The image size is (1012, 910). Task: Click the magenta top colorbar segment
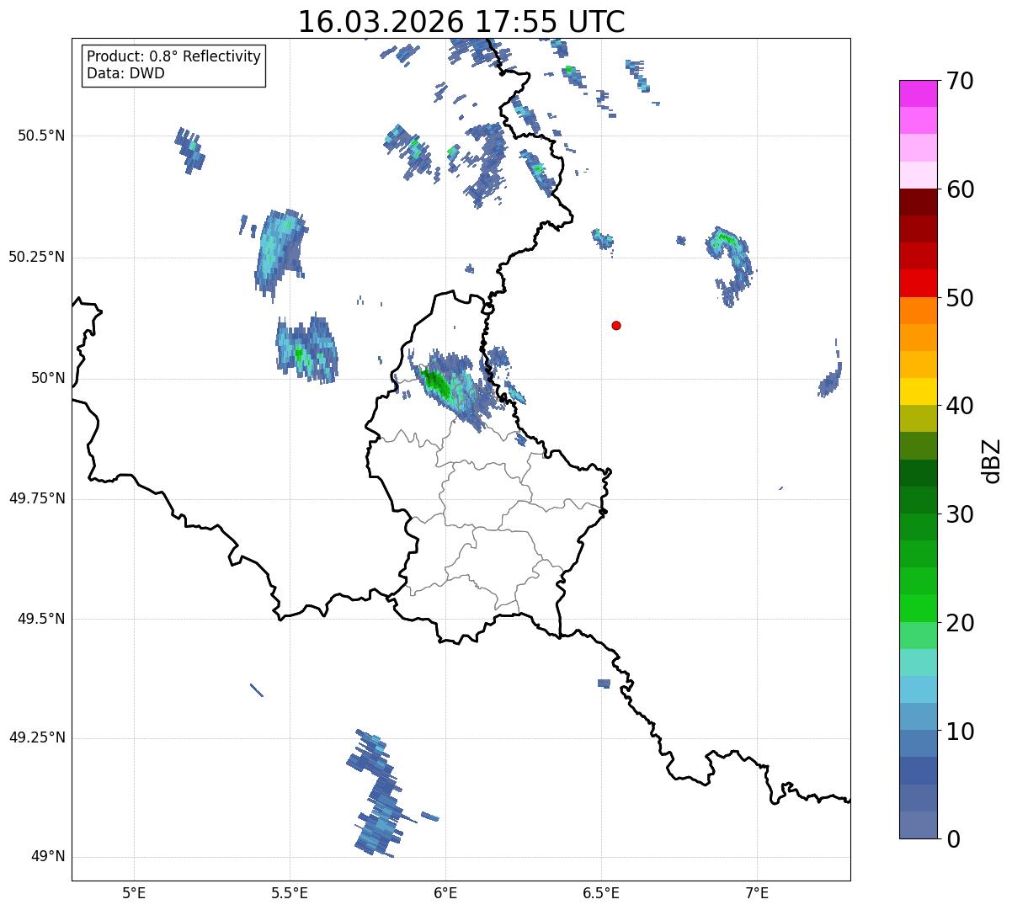(918, 93)
